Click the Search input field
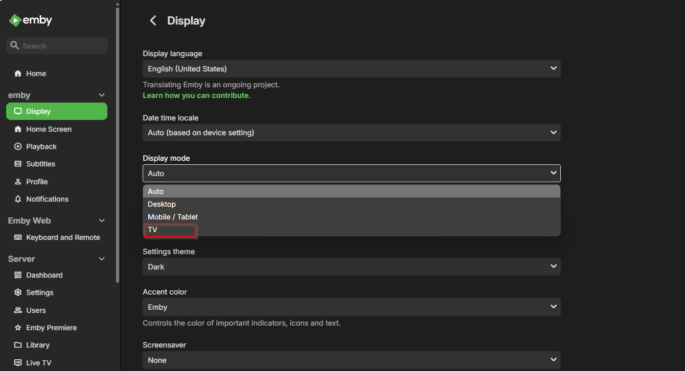 click(61, 46)
